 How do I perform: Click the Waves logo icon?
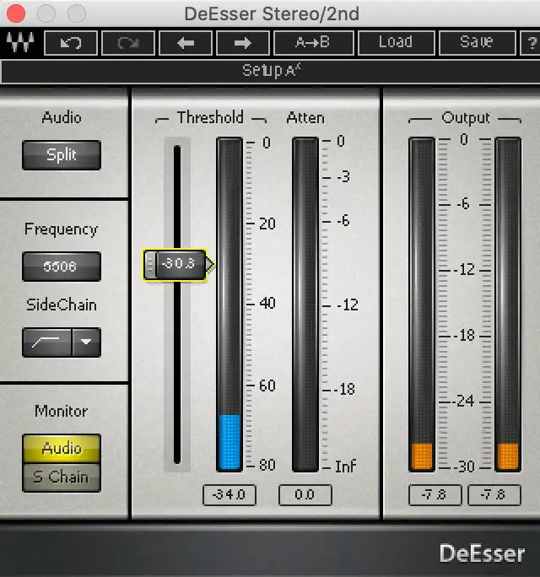click(18, 43)
